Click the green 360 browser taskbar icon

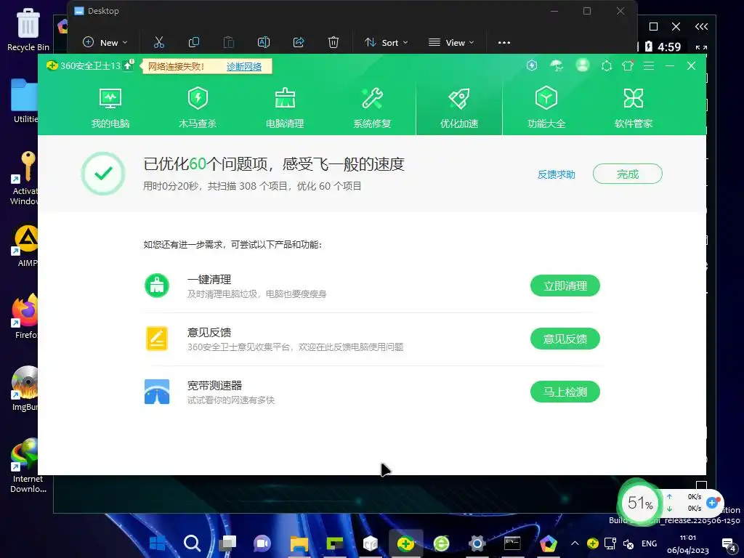[x=441, y=543]
